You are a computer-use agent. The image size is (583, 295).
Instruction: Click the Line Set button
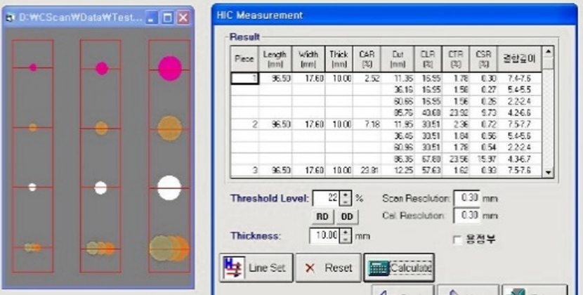[x=256, y=268]
